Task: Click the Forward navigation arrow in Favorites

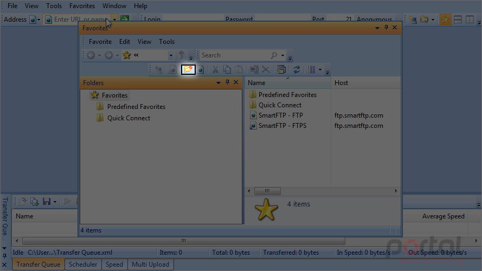Action: [108, 55]
